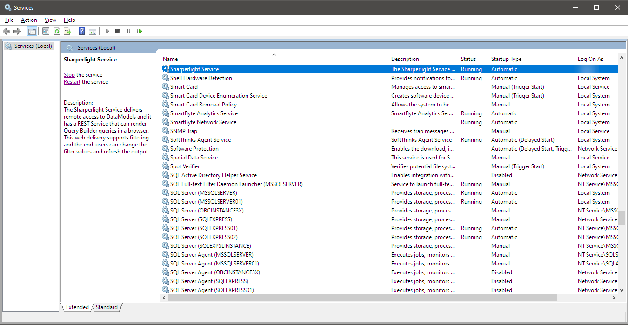Sort by the Name column header

point(274,59)
